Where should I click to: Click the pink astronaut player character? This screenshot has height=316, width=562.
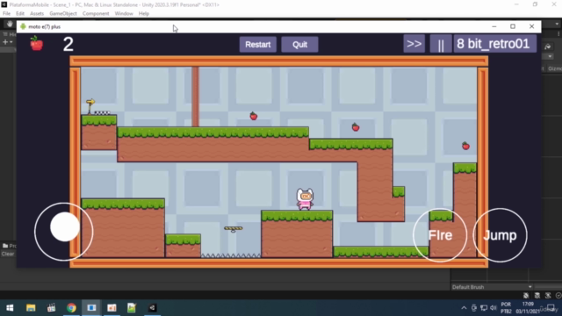tap(305, 199)
